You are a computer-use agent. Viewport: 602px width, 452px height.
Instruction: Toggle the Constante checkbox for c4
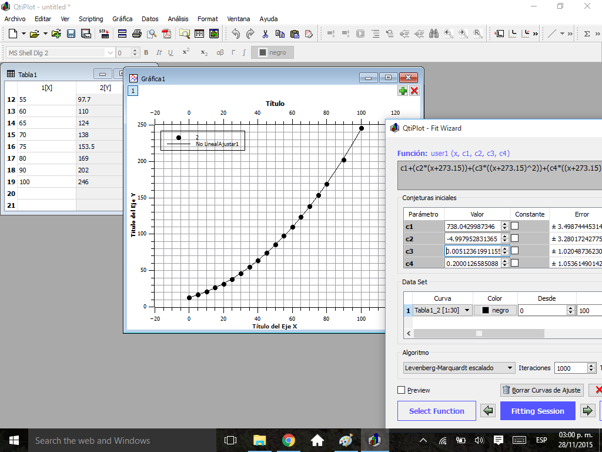[x=515, y=263]
